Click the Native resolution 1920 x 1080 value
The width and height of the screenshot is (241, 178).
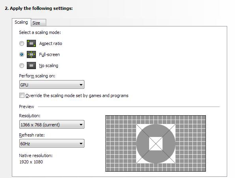pos(31,162)
